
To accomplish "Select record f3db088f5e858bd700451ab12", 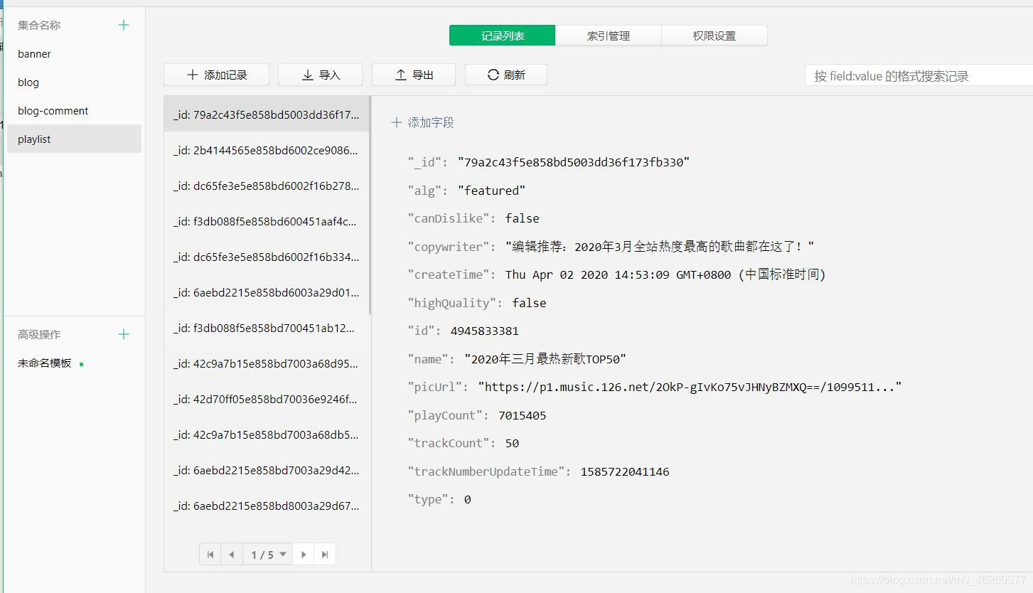I will [267, 328].
